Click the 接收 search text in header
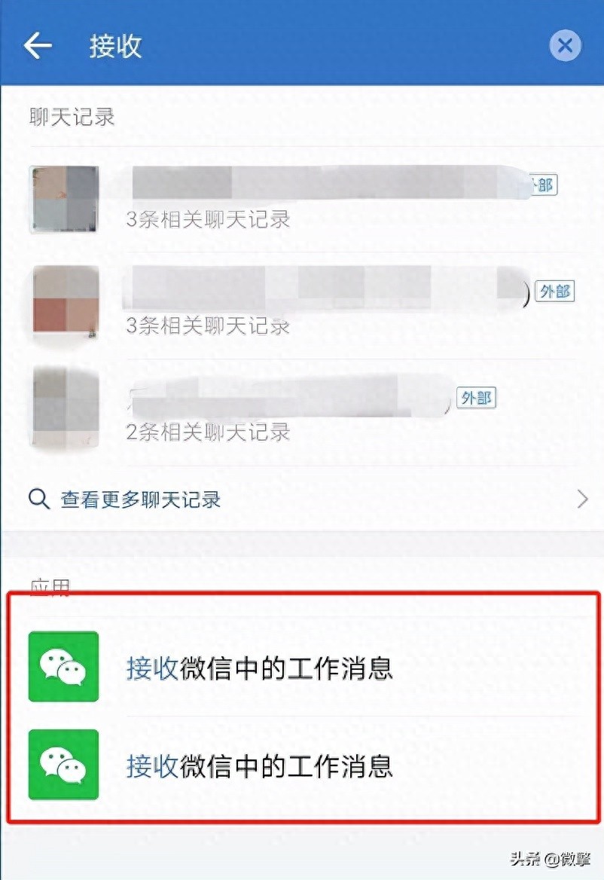The image size is (604, 880). click(115, 45)
